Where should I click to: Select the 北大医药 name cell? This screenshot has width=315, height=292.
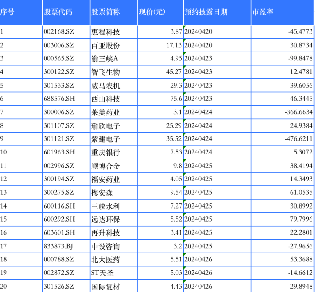(114, 260)
